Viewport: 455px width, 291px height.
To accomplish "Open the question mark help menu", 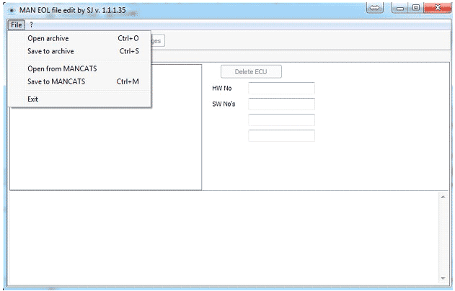I will pyautogui.click(x=31, y=25).
